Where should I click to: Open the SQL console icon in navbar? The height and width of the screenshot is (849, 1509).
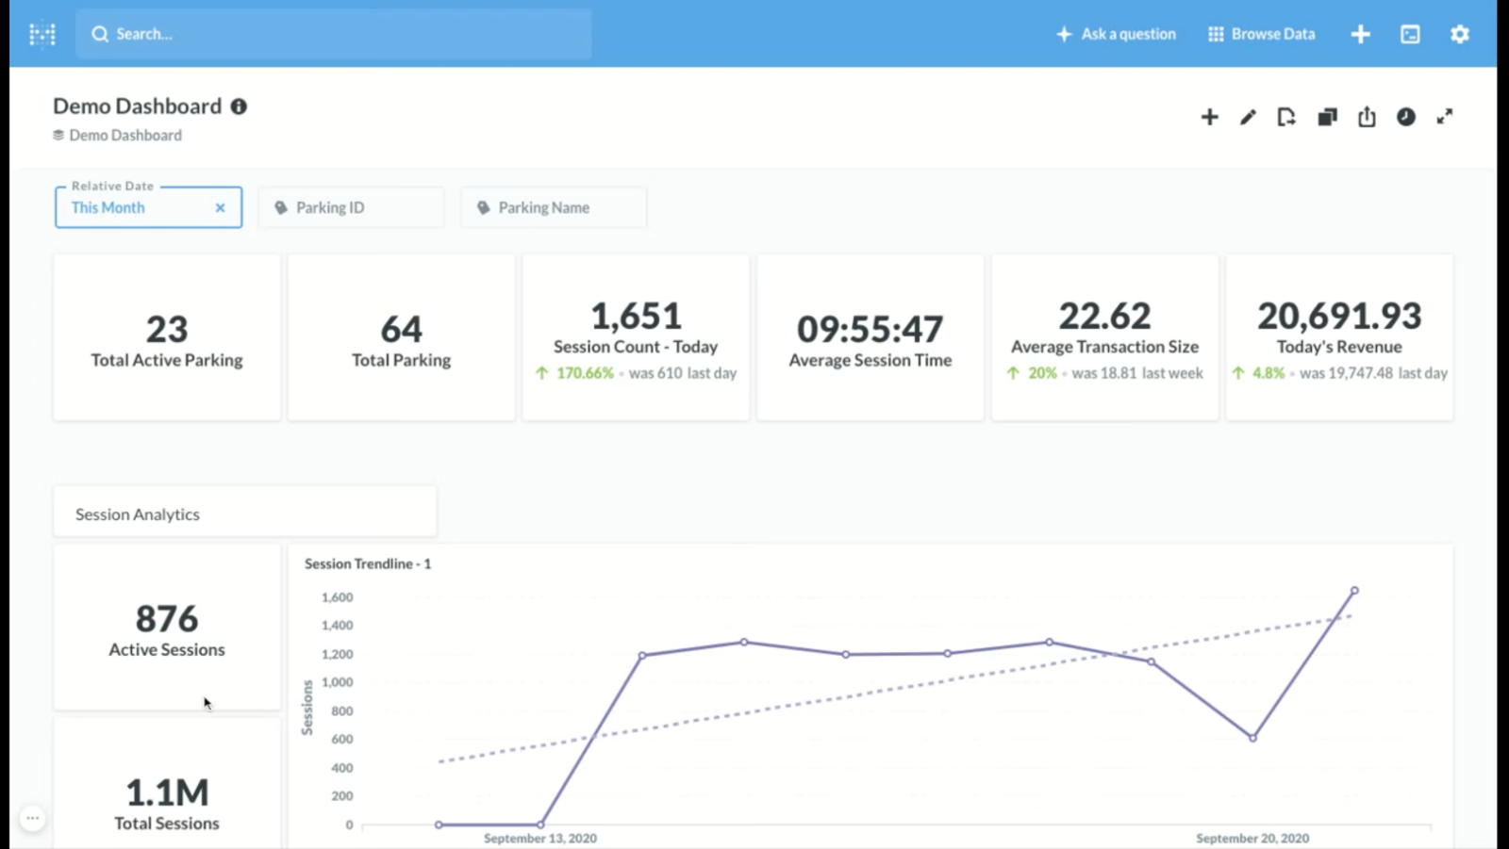click(1410, 35)
